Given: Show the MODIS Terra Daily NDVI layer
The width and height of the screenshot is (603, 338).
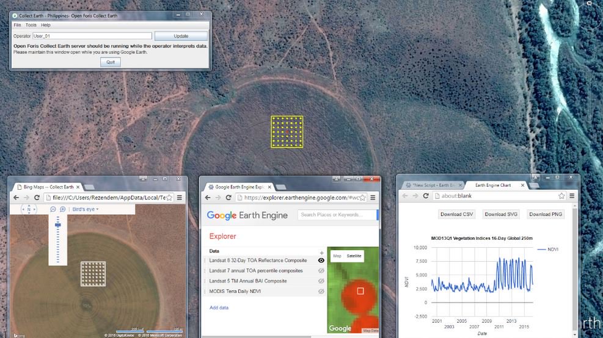Looking at the screenshot, I should [x=321, y=292].
